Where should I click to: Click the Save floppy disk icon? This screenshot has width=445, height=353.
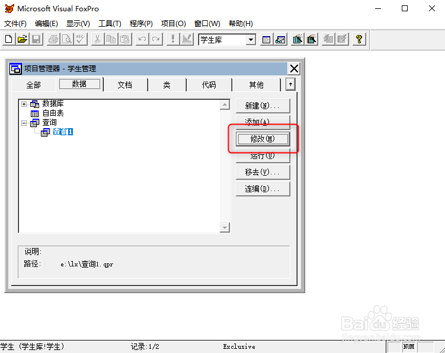pyautogui.click(x=36, y=39)
